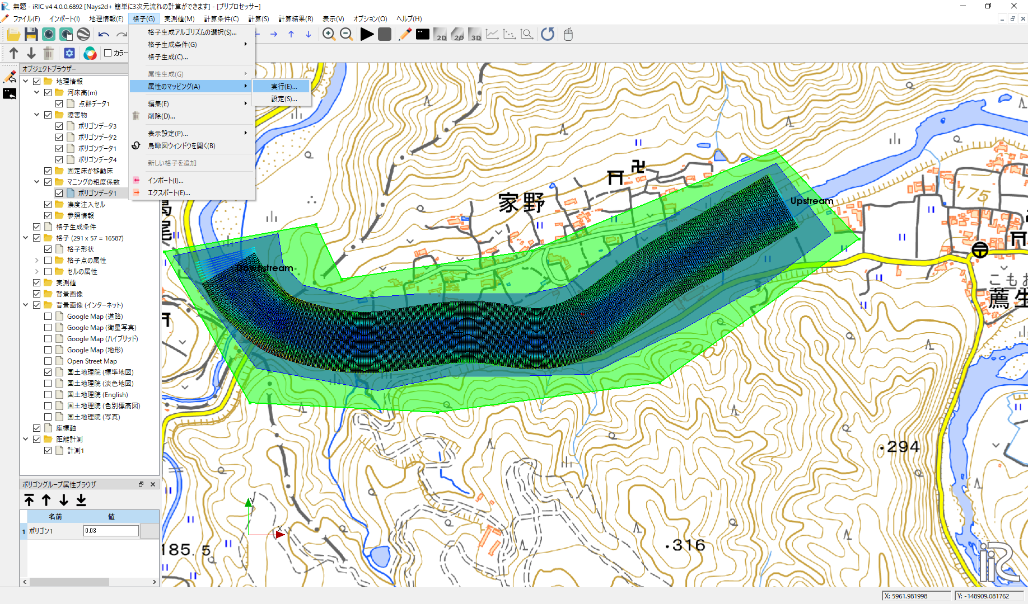
Task: Click the snapshot camera icon
Action: (x=49, y=35)
